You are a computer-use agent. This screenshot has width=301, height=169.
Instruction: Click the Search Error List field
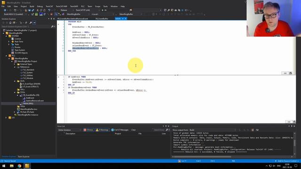[x=159, y=130]
